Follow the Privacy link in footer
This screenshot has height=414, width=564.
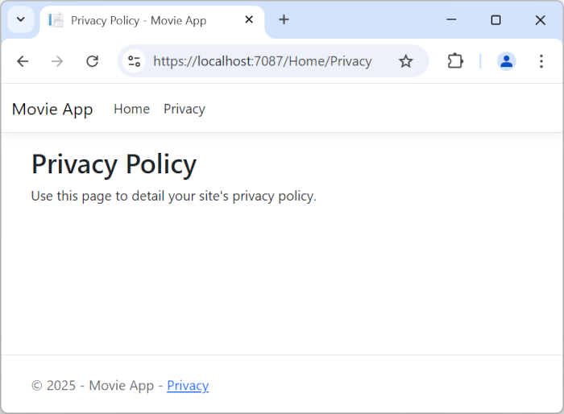(x=188, y=385)
